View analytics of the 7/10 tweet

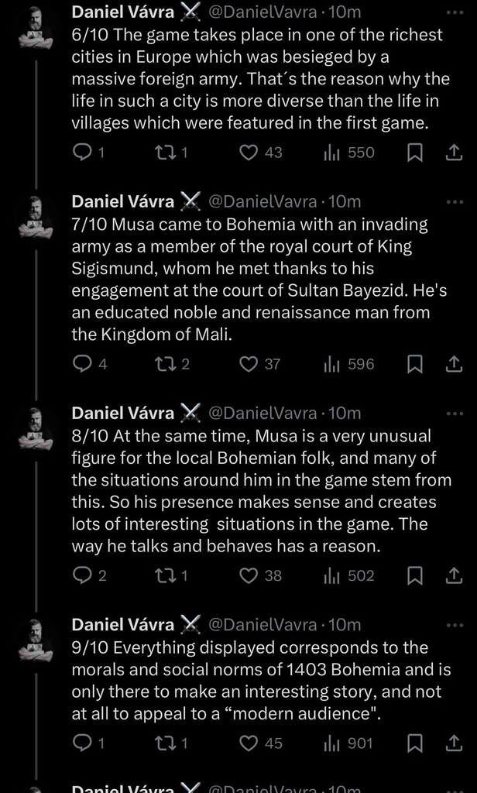pos(348,364)
